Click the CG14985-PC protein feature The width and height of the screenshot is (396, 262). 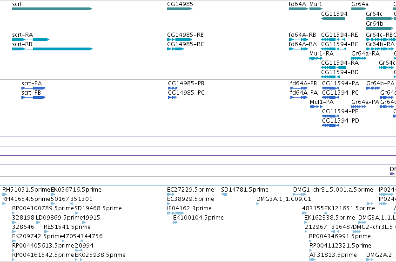[172, 97]
